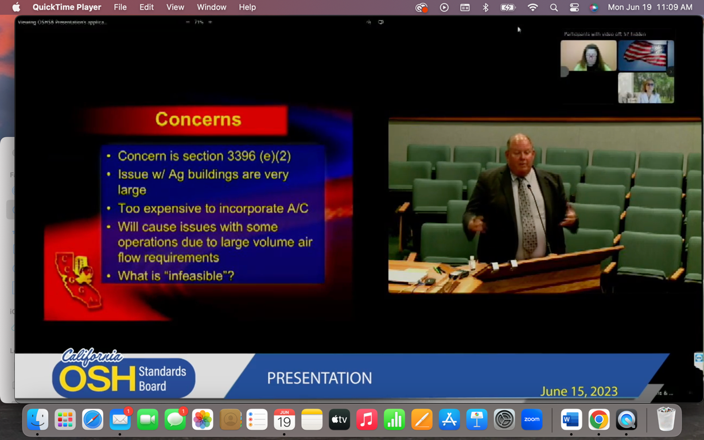Open Mail app with unread badge
This screenshot has width=704, height=440.
pyautogui.click(x=120, y=420)
